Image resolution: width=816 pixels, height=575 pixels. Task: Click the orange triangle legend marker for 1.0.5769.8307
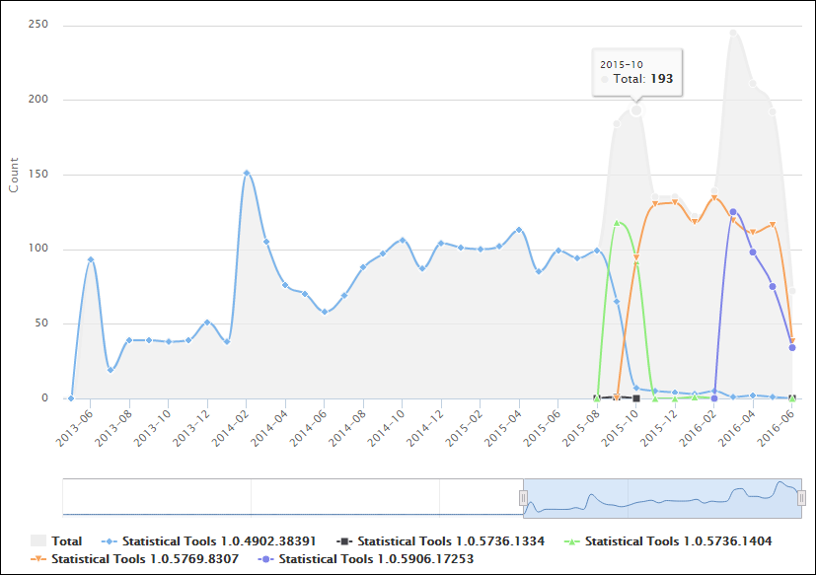pos(37,558)
